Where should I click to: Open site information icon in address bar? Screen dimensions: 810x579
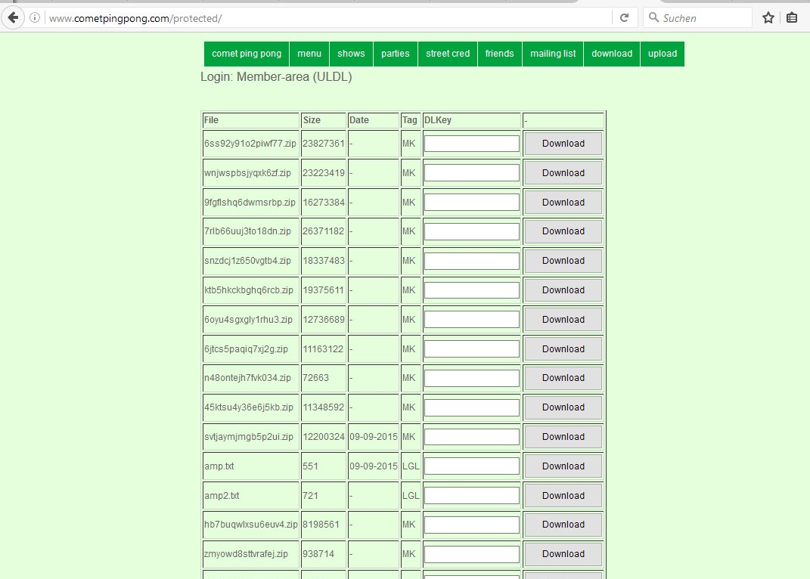point(35,18)
